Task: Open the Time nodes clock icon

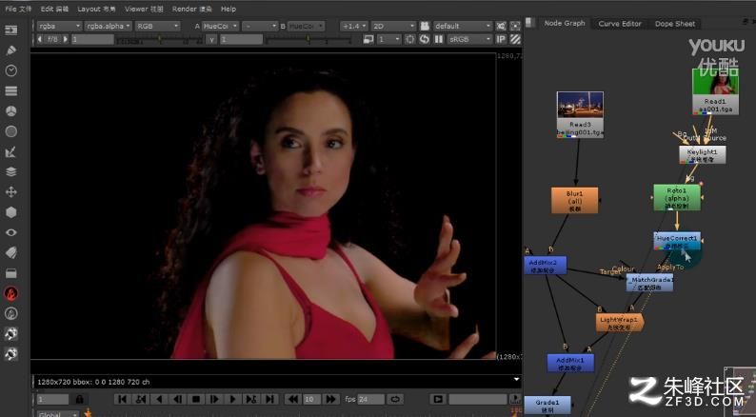Action: (x=11, y=70)
